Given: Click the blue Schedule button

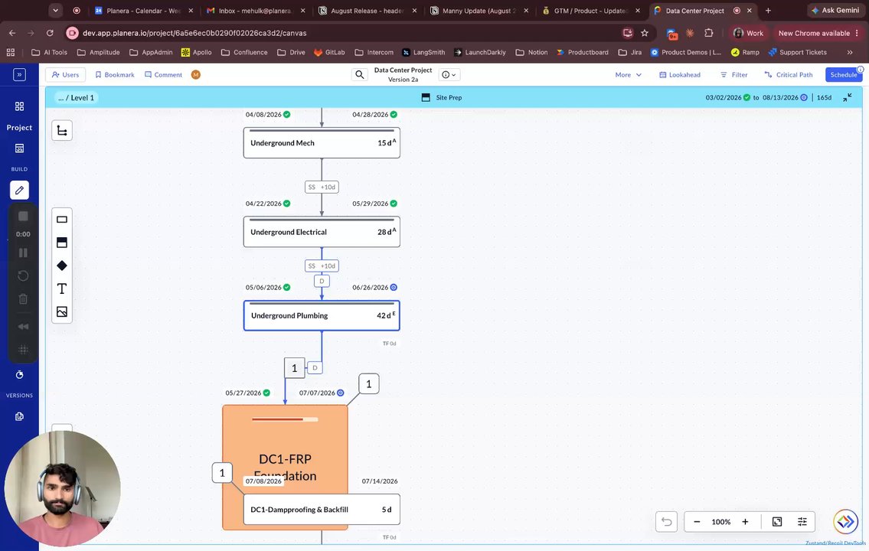Looking at the screenshot, I should 844,75.
